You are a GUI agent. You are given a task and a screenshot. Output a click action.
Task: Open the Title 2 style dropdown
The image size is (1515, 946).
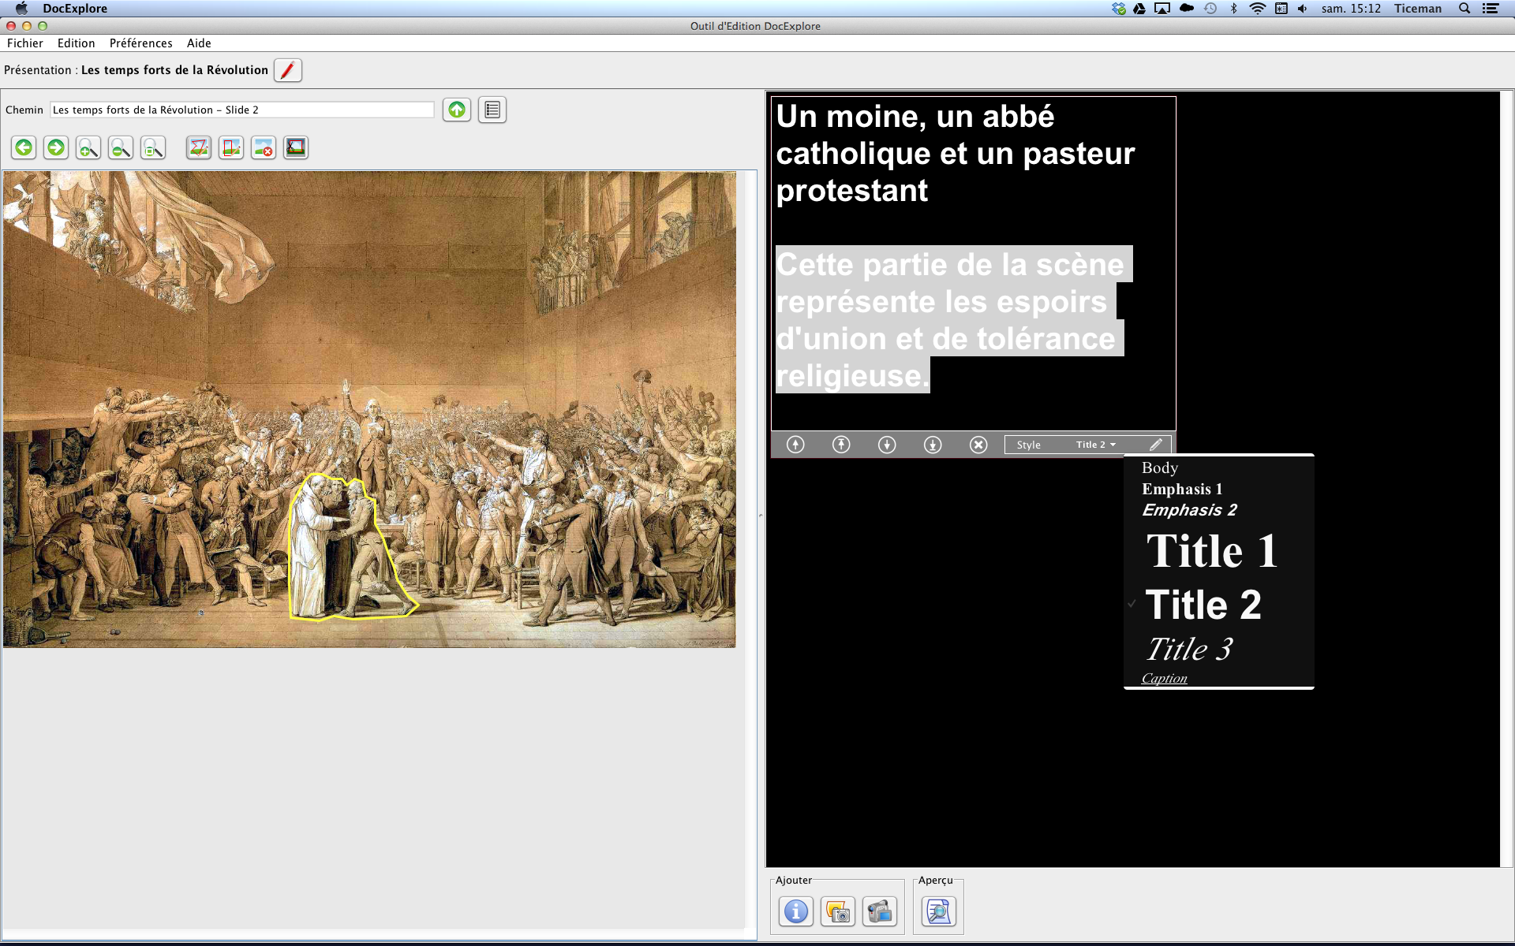point(1095,445)
